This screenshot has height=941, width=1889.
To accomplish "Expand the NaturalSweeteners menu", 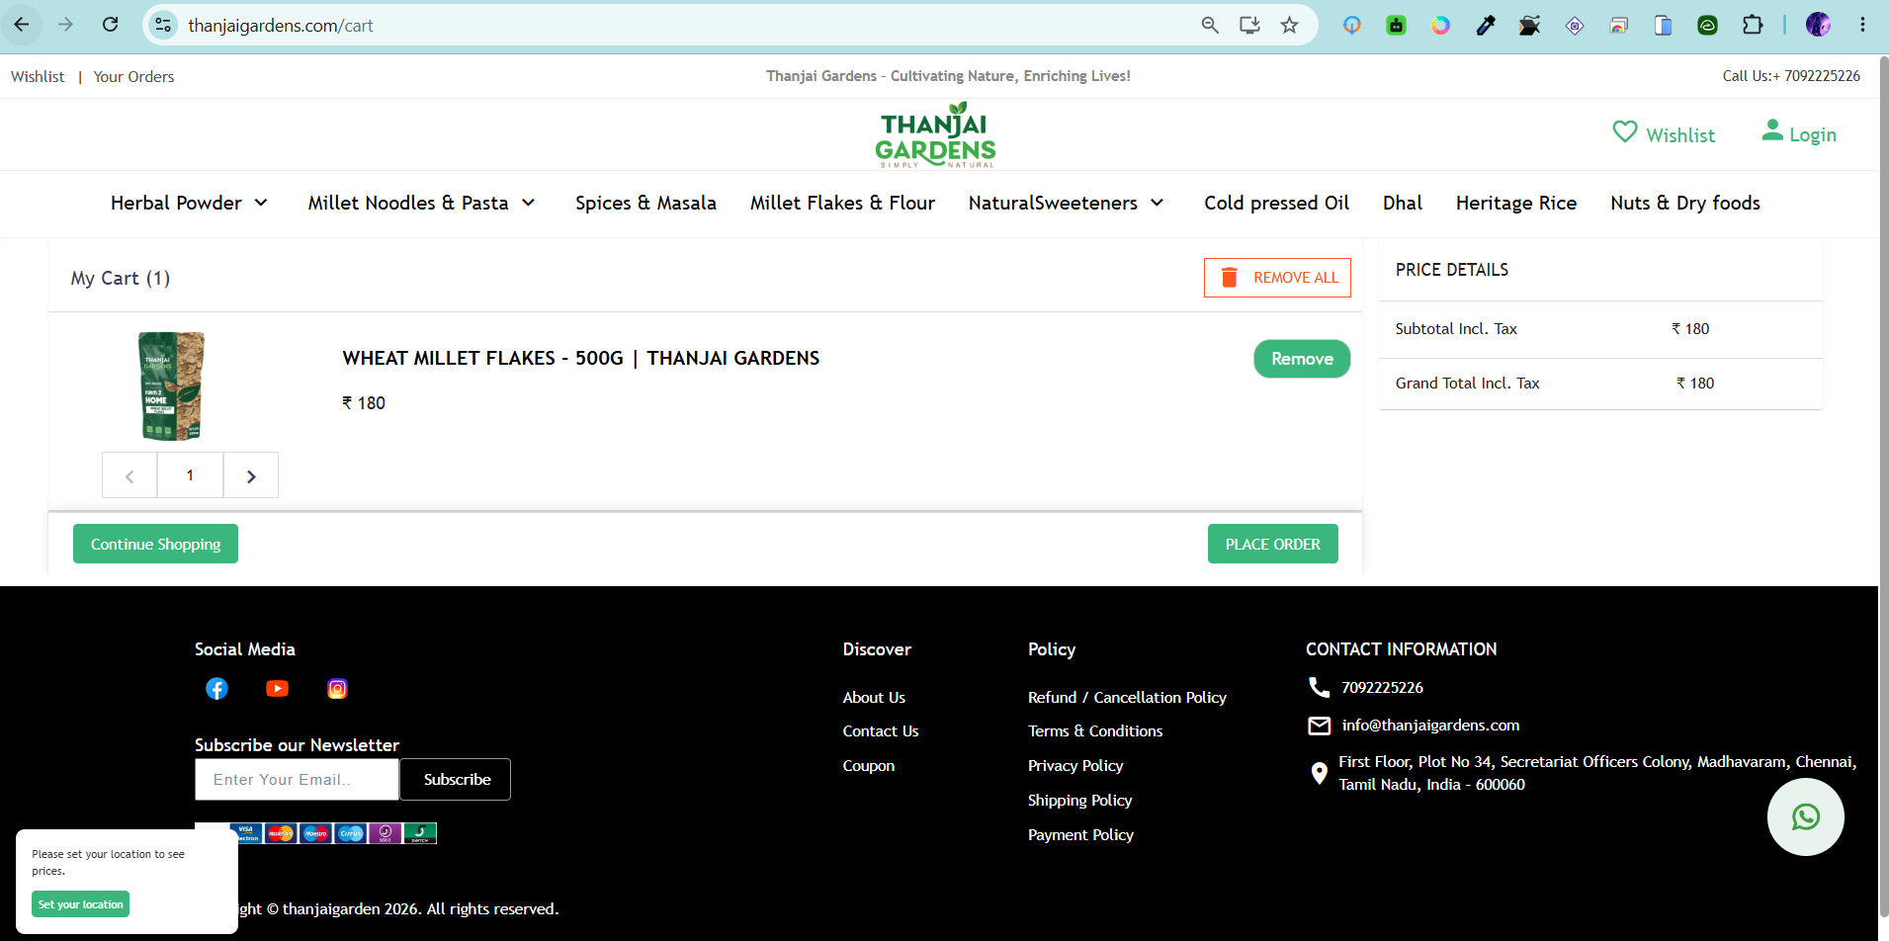I will coord(1066,203).
